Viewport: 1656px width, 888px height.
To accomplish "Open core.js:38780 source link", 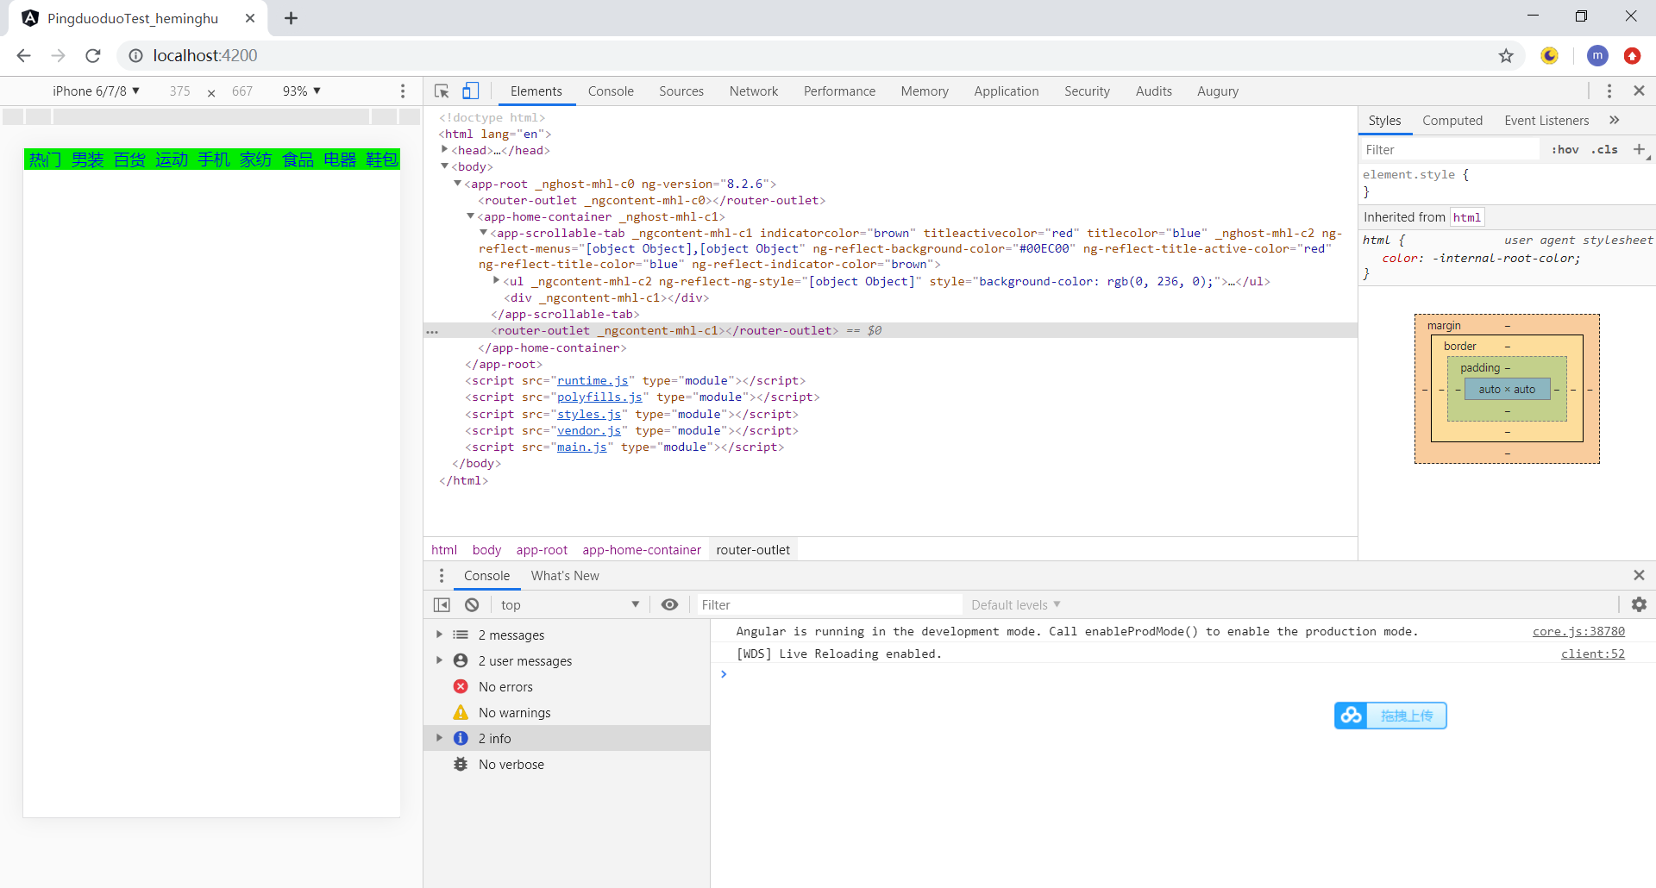I will [1578, 632].
